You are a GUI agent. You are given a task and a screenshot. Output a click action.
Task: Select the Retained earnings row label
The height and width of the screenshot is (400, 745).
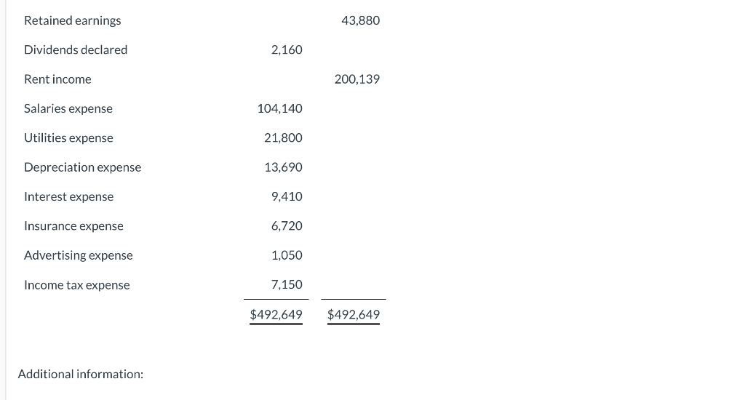(72, 20)
